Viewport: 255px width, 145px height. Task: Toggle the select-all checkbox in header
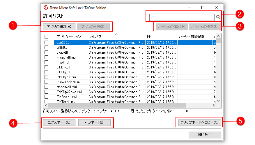click(46, 37)
